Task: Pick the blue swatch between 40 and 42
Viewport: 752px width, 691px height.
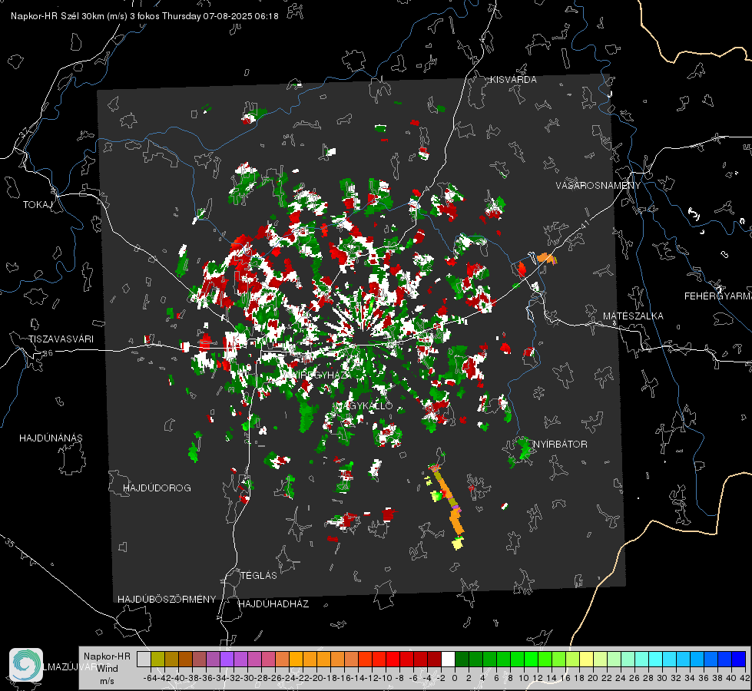Action: click(739, 659)
